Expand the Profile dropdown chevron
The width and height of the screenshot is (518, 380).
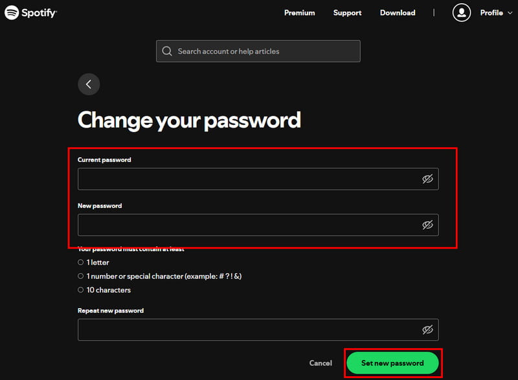pos(510,12)
